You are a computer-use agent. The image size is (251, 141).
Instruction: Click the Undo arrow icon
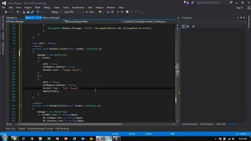coord(38,12)
